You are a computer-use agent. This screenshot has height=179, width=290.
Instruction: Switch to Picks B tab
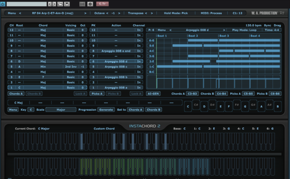click(113, 94)
